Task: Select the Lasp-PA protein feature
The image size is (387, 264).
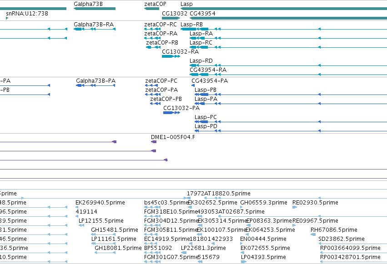Action: [x=291, y=104]
